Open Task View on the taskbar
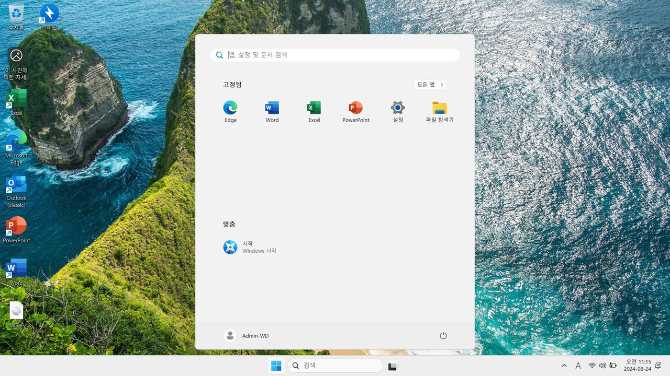670x376 pixels. coord(393,366)
